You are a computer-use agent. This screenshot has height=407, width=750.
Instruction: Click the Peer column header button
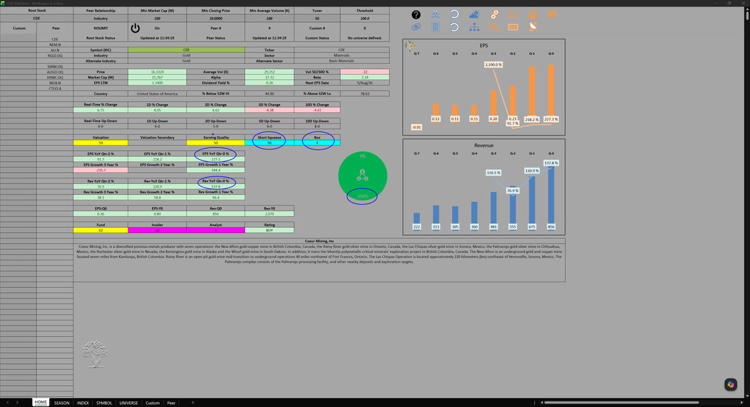pyautogui.click(x=56, y=28)
